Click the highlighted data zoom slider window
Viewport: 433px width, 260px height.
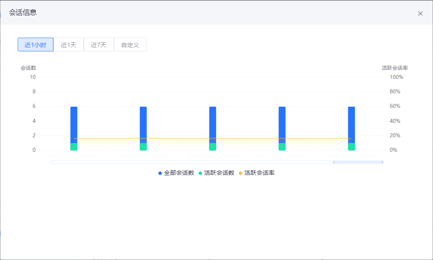pos(358,162)
